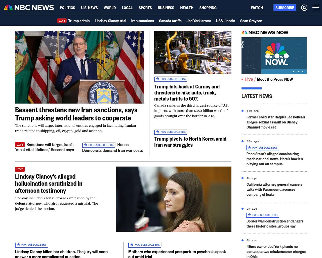Open the user account profile icon

point(304,8)
